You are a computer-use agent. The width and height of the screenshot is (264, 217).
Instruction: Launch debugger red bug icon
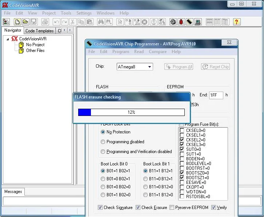pos(181,22)
